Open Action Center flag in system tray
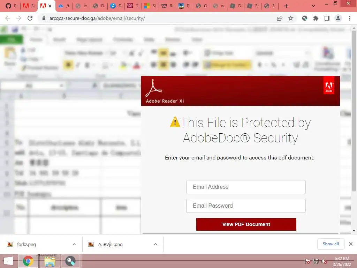357x268 pixels. (x=307, y=261)
